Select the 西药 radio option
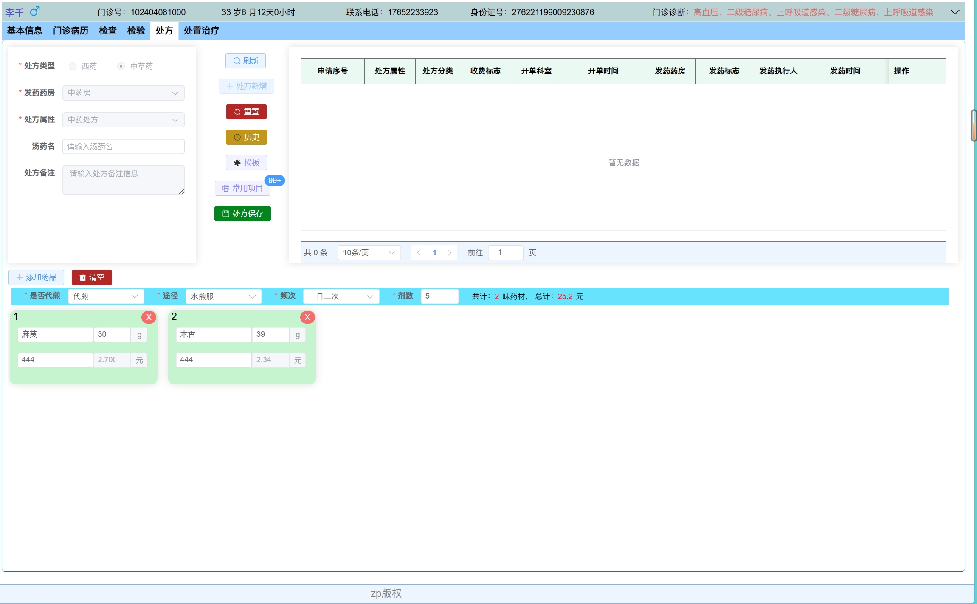This screenshot has height=604, width=977. click(x=73, y=66)
